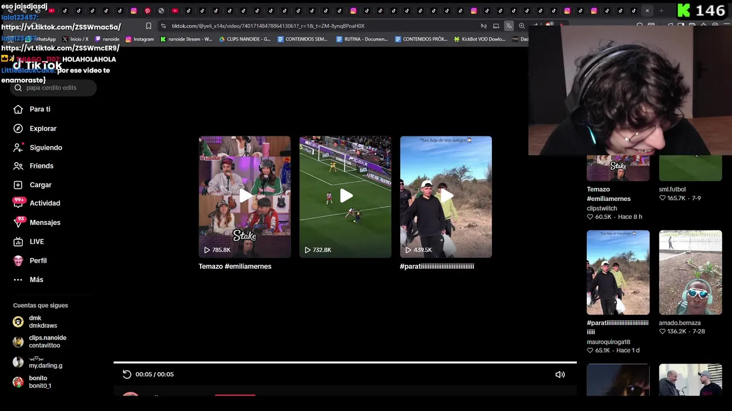Open the CONTENIDOS SEM... document bookmark
This screenshot has width=732, height=411.
point(303,39)
